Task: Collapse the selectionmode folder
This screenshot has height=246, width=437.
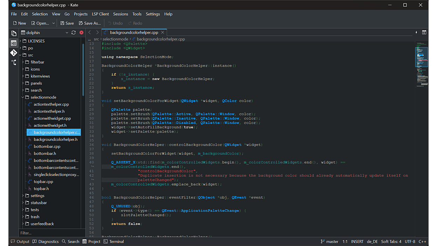Action: point(23,97)
